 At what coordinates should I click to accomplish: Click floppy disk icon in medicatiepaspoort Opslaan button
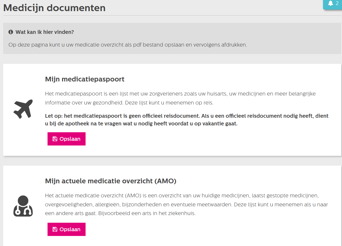tap(55, 139)
